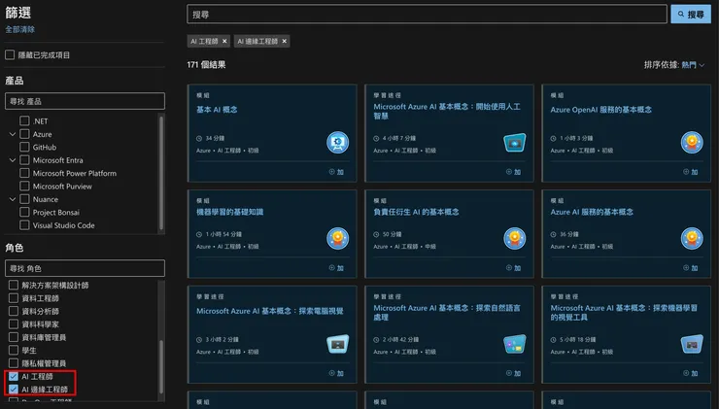Click 全部清除 to clear all filters

pyautogui.click(x=19, y=29)
